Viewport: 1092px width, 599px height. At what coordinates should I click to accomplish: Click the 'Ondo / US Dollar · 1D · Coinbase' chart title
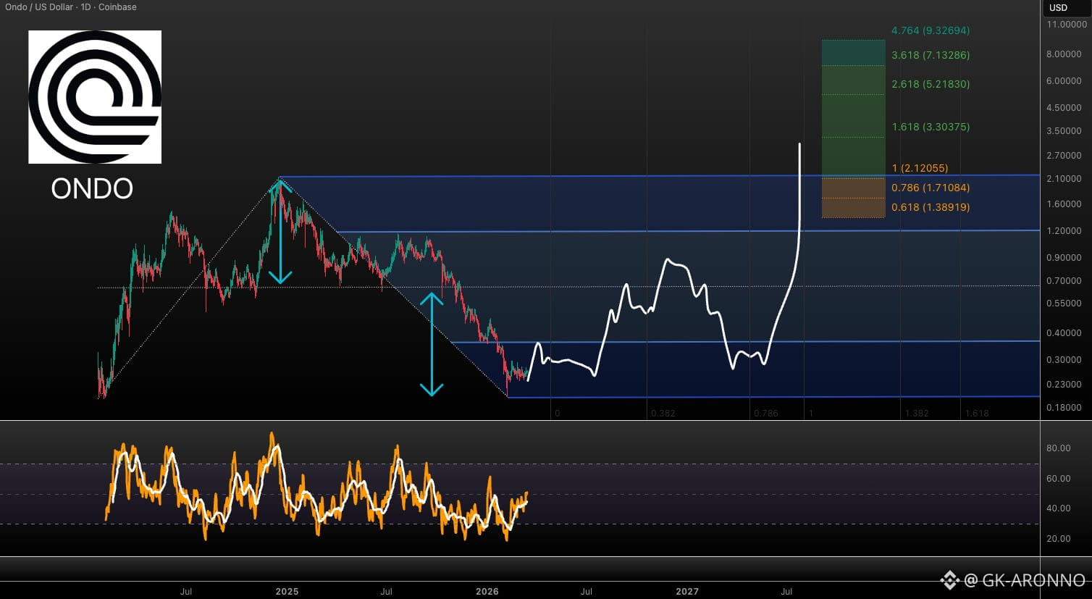tap(71, 7)
